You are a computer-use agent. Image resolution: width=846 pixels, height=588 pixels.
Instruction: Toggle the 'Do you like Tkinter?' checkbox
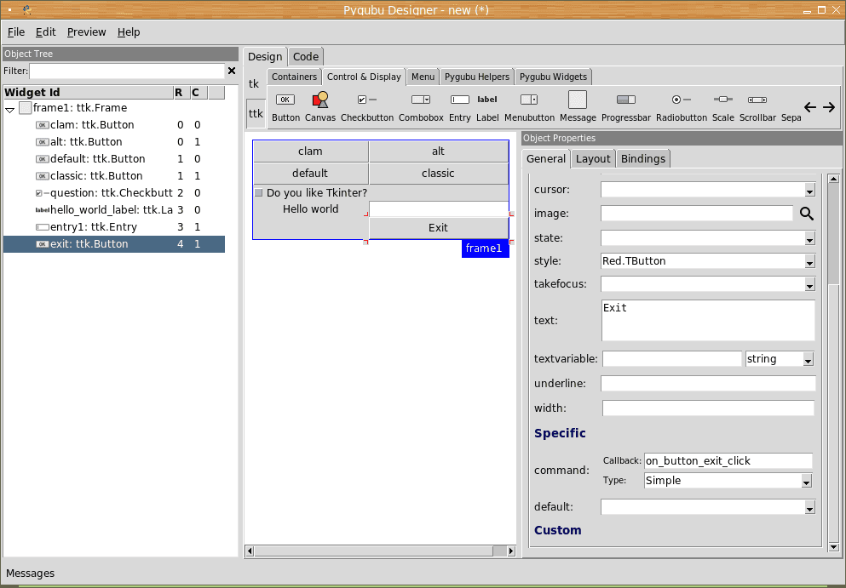point(259,193)
